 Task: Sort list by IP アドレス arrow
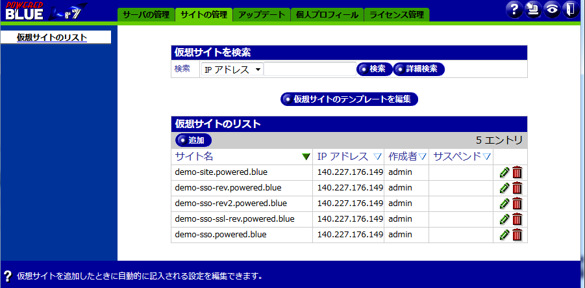tap(378, 157)
